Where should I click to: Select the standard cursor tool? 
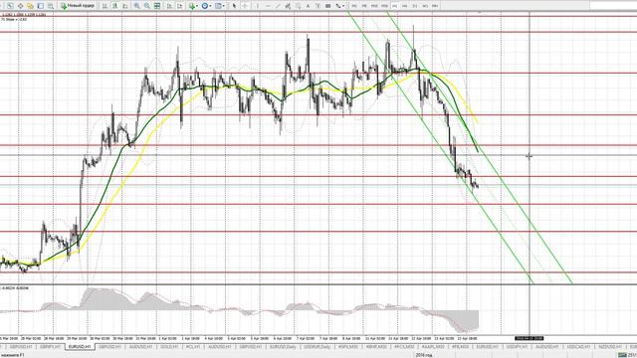(x=235, y=6)
